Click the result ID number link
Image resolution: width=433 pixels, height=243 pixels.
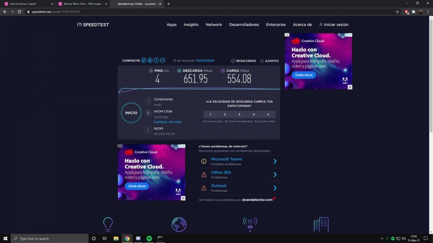point(205,61)
